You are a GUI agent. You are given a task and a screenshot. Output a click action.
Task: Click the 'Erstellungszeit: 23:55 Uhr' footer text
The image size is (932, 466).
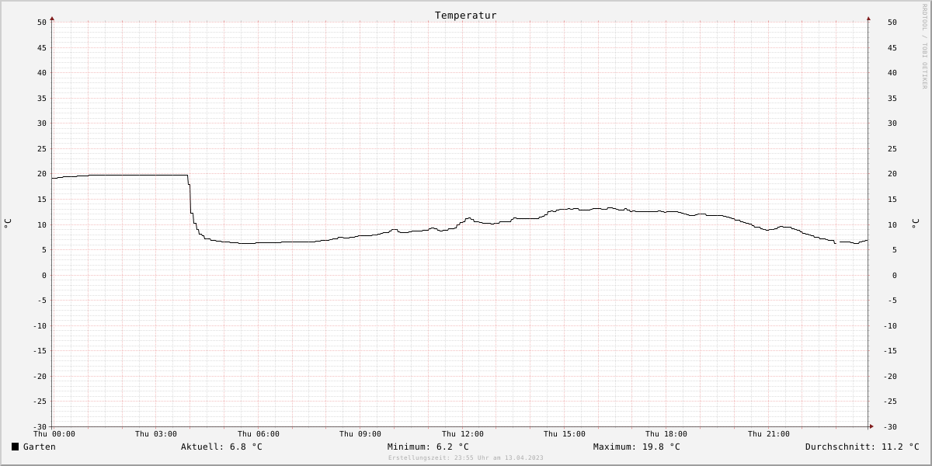[439, 458]
